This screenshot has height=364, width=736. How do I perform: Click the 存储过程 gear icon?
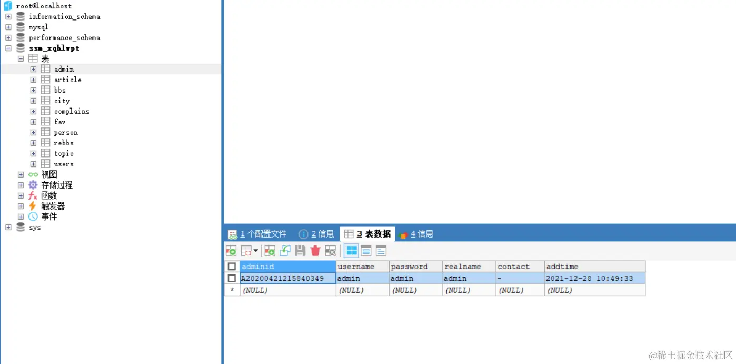[x=33, y=185]
